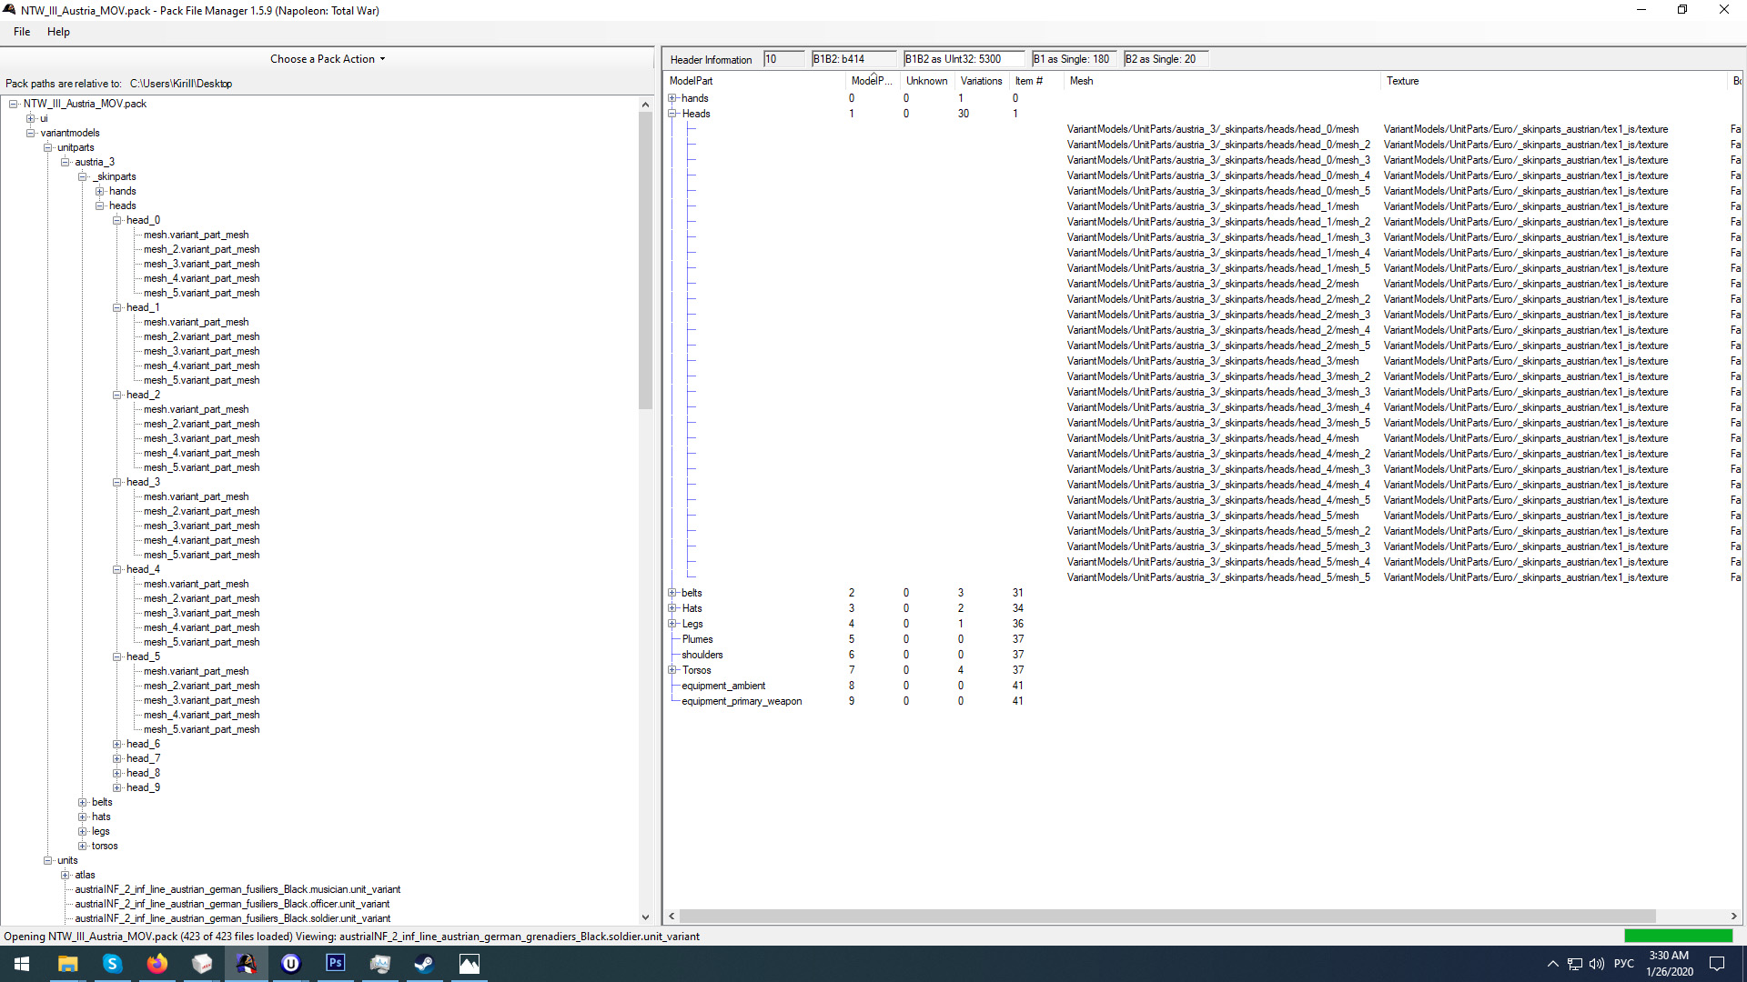
Task: Open the Photos app taskbar icon
Action: (469, 964)
